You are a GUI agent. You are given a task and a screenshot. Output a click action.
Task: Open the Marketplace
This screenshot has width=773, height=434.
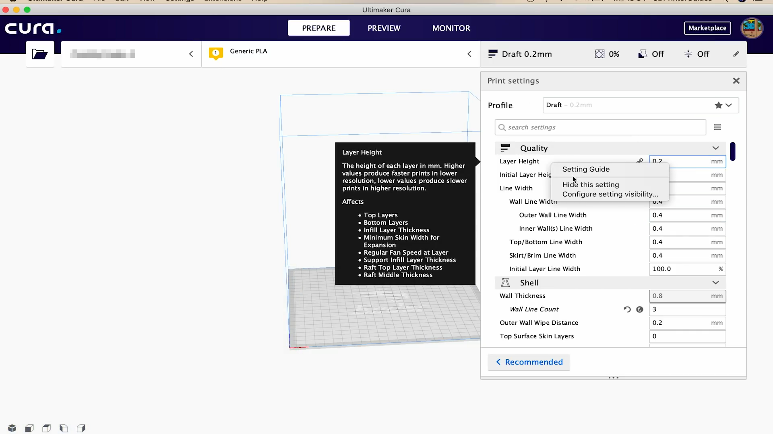pos(707,28)
